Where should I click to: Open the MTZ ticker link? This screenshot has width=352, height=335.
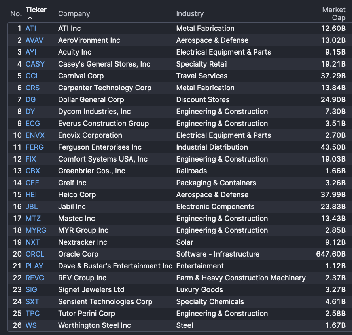click(33, 219)
